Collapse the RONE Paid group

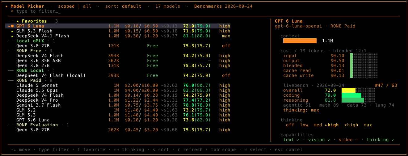30,80
